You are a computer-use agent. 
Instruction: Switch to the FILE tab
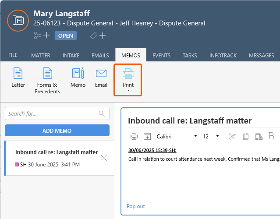[x=13, y=55]
